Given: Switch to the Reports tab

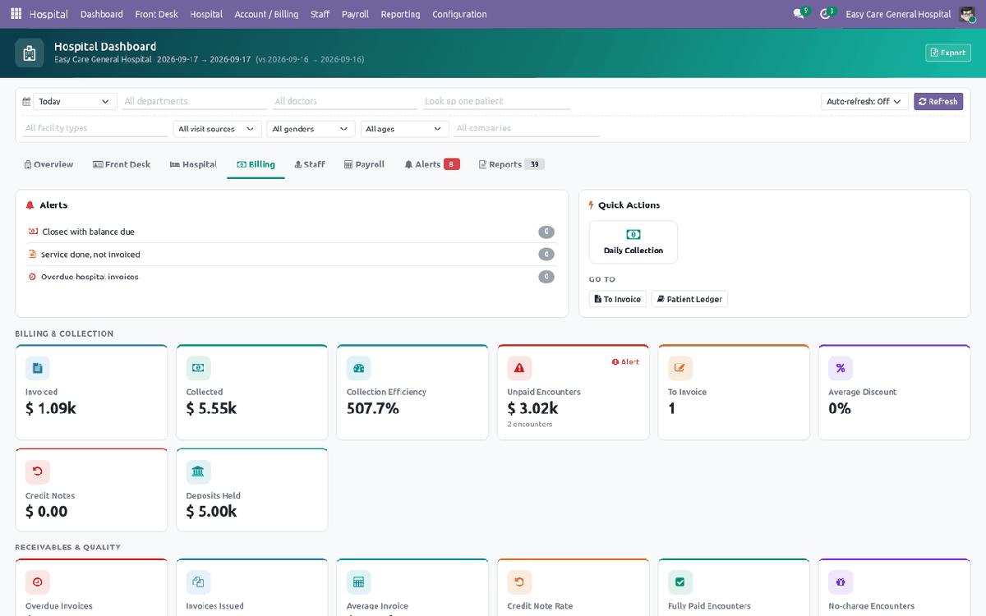Looking at the screenshot, I should pos(511,164).
